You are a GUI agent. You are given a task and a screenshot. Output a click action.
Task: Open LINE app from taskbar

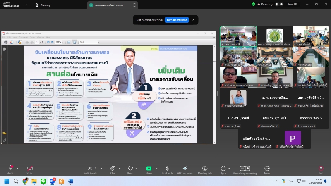(x=43, y=181)
